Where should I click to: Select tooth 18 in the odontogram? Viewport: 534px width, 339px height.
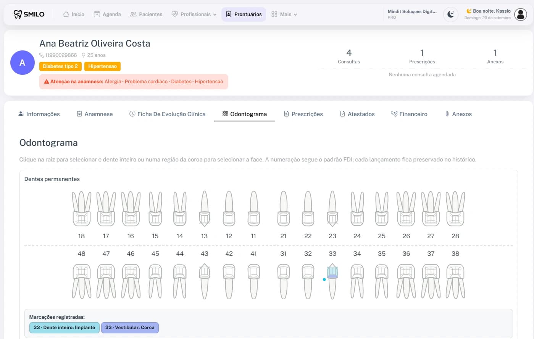[82, 208]
